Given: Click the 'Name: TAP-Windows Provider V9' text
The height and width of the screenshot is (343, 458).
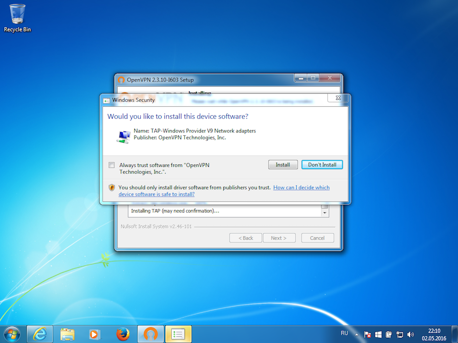Looking at the screenshot, I should click(174, 131).
